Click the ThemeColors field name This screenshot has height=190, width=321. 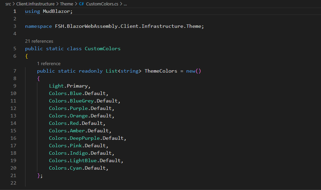pos(161,71)
